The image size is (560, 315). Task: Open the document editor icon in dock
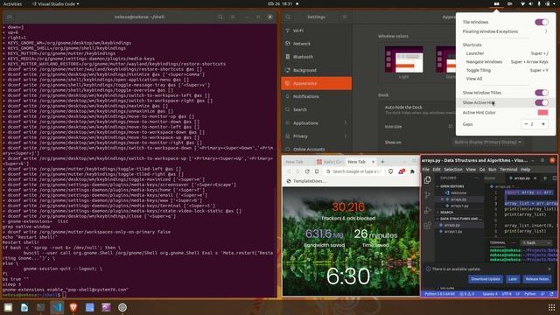point(24,307)
